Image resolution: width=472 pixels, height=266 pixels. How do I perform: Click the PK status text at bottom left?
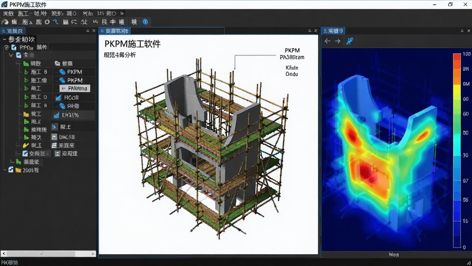[x=10, y=262]
